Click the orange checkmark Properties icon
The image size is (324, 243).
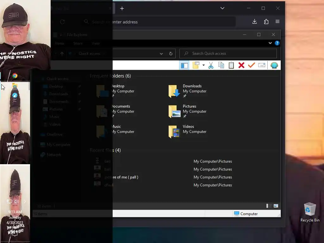(252, 65)
